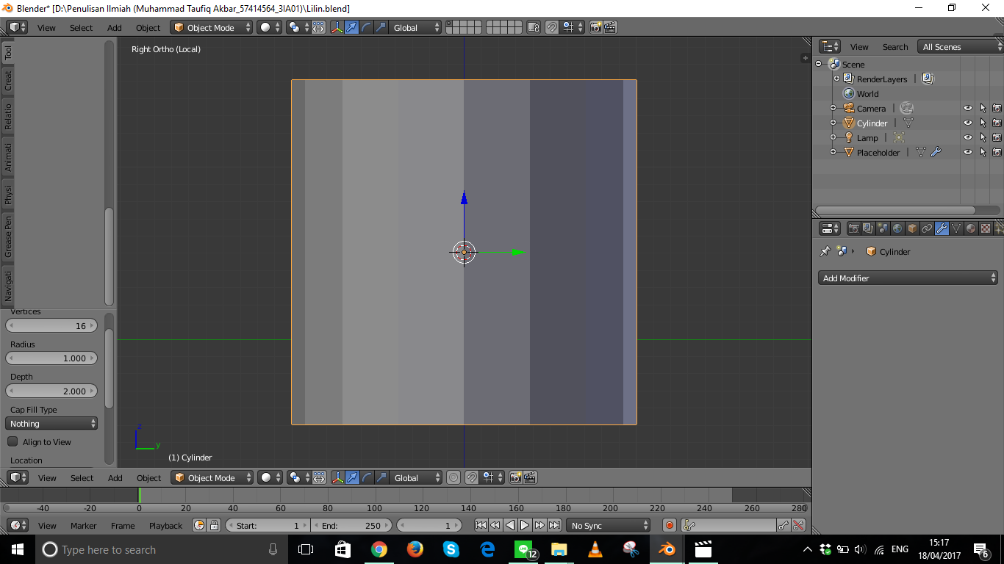Open Blender from the Windows taskbar
Image resolution: width=1004 pixels, height=564 pixels.
(x=667, y=549)
